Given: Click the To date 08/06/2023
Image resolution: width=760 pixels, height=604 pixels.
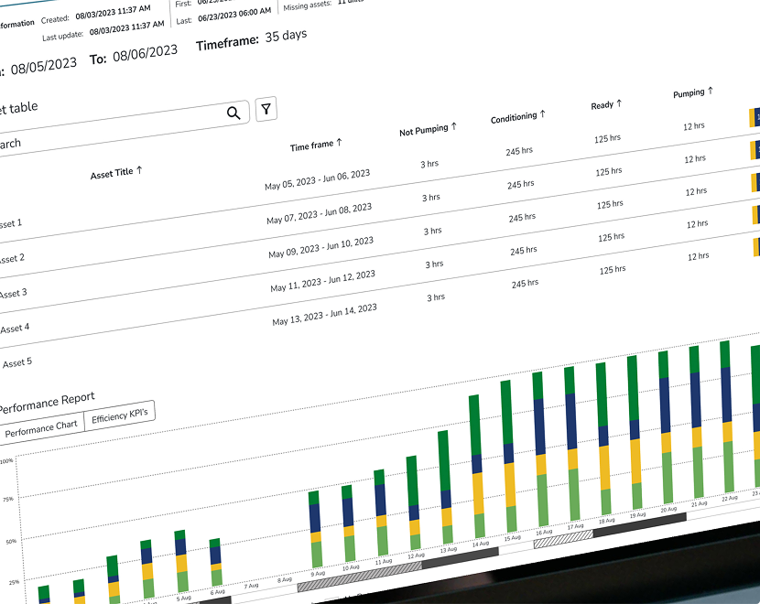Looking at the screenshot, I should [145, 52].
